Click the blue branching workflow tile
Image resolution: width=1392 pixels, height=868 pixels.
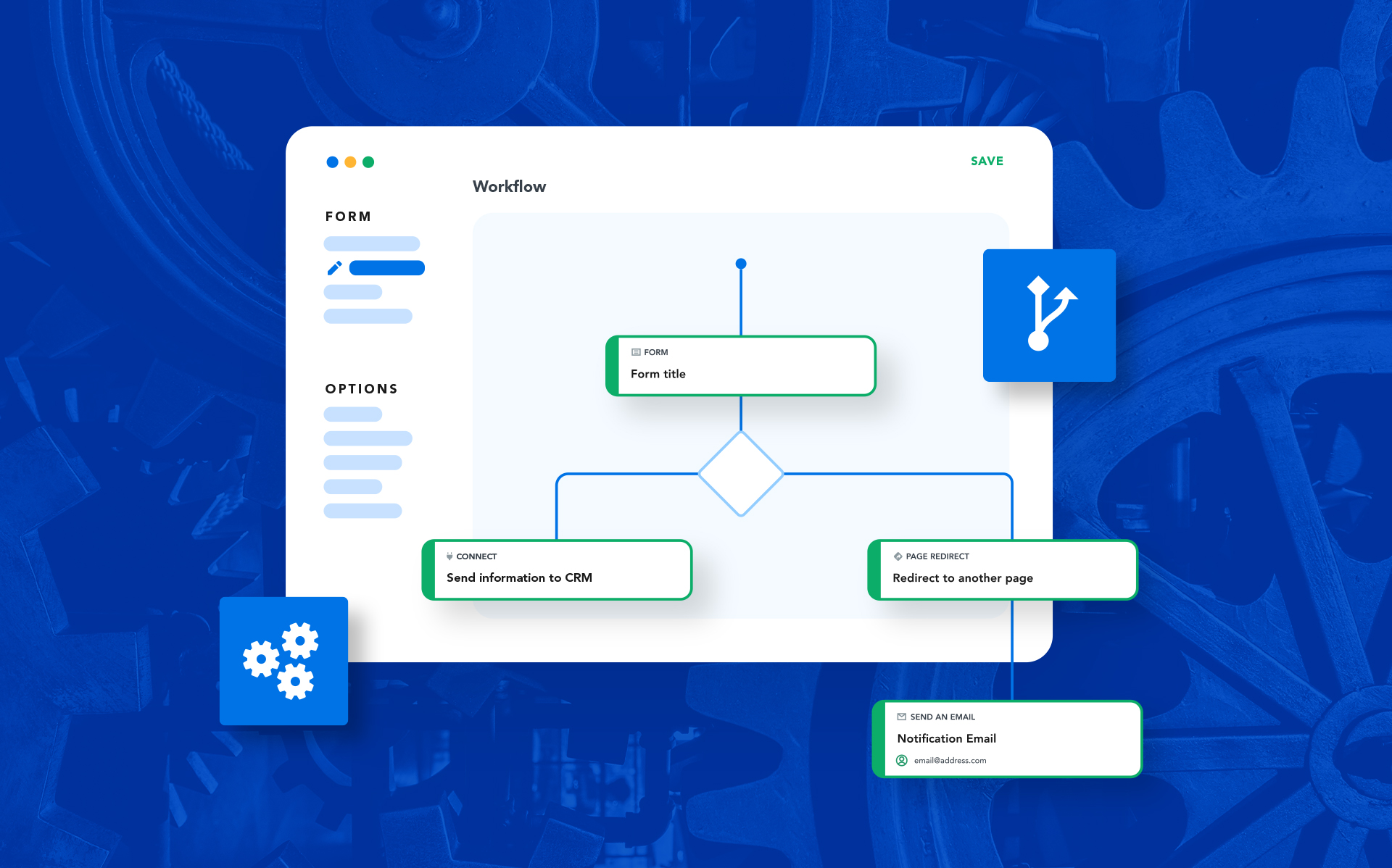[x=1049, y=315]
